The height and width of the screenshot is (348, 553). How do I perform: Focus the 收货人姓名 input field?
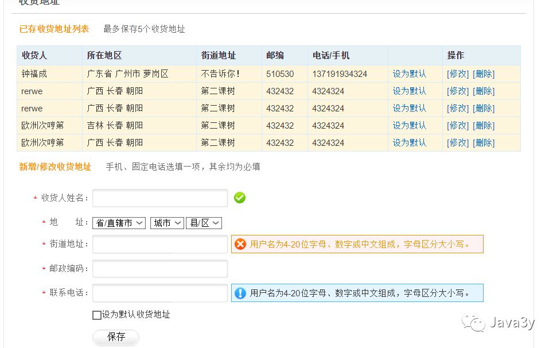coord(160,198)
